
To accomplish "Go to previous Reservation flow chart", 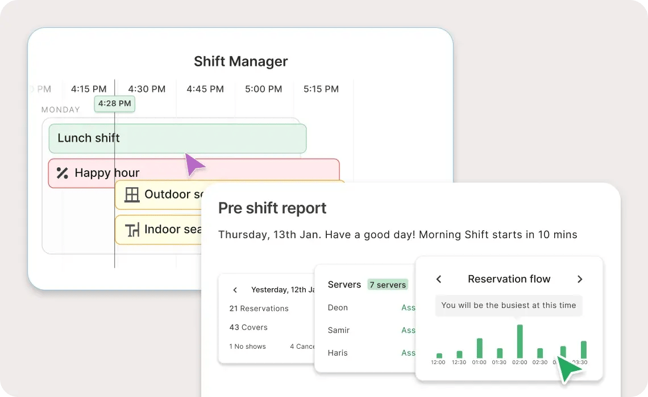I will [439, 279].
